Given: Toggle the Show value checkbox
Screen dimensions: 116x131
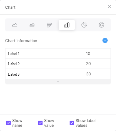Looking at the screenshot, I should coord(40,123).
